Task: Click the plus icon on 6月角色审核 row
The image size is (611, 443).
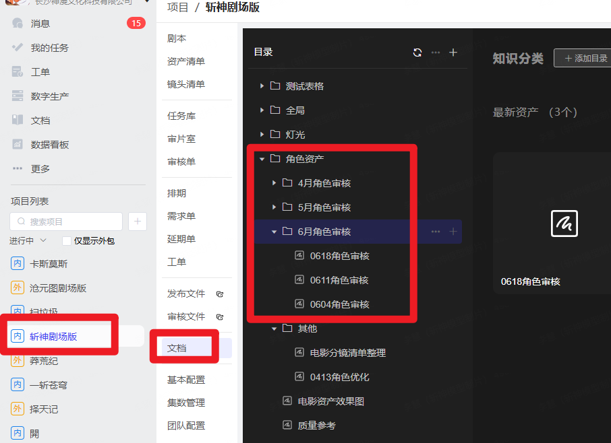Action: tap(453, 232)
